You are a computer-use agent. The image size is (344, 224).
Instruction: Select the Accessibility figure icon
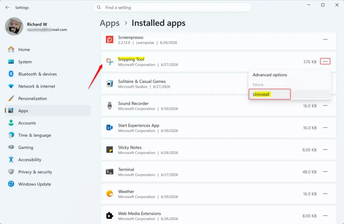pos(11,159)
